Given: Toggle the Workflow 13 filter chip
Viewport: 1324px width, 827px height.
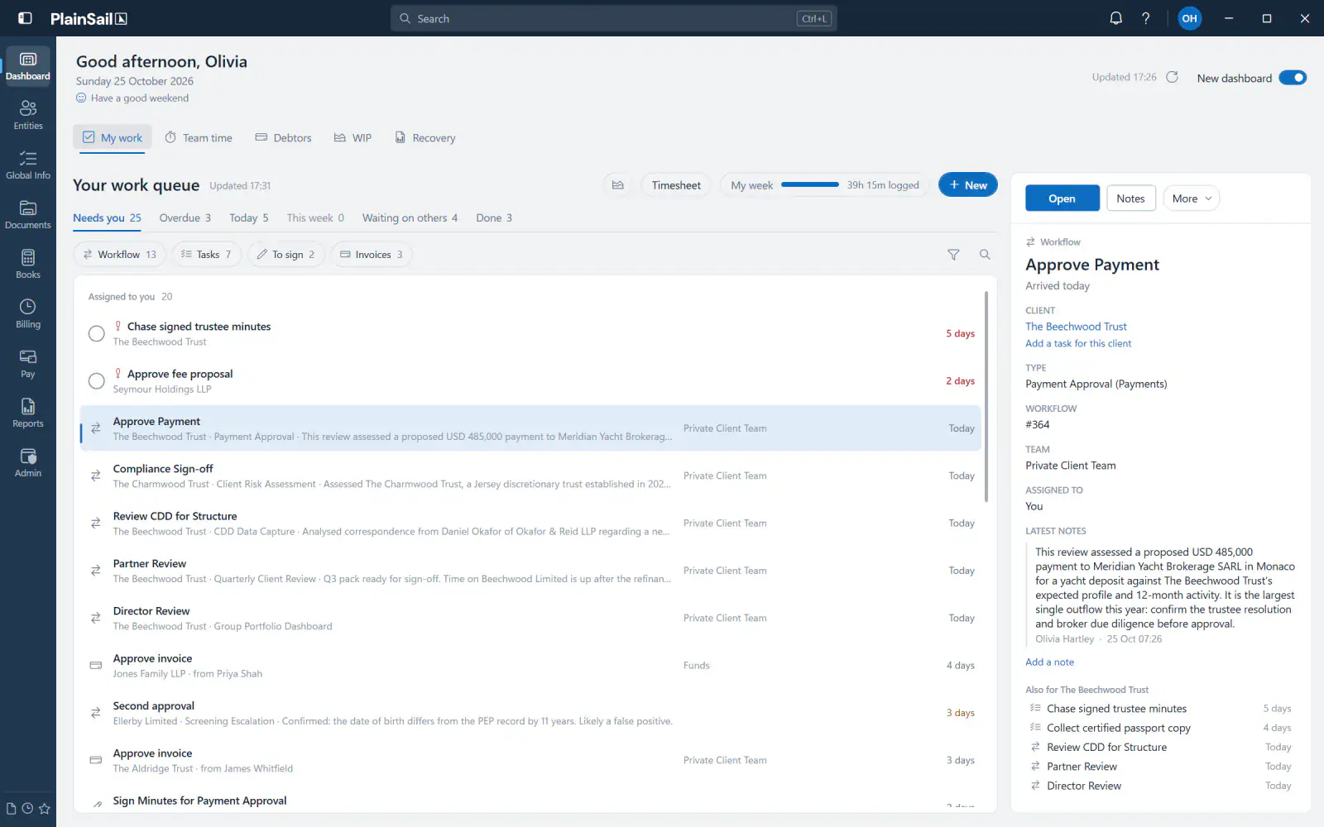Looking at the screenshot, I should tap(120, 255).
